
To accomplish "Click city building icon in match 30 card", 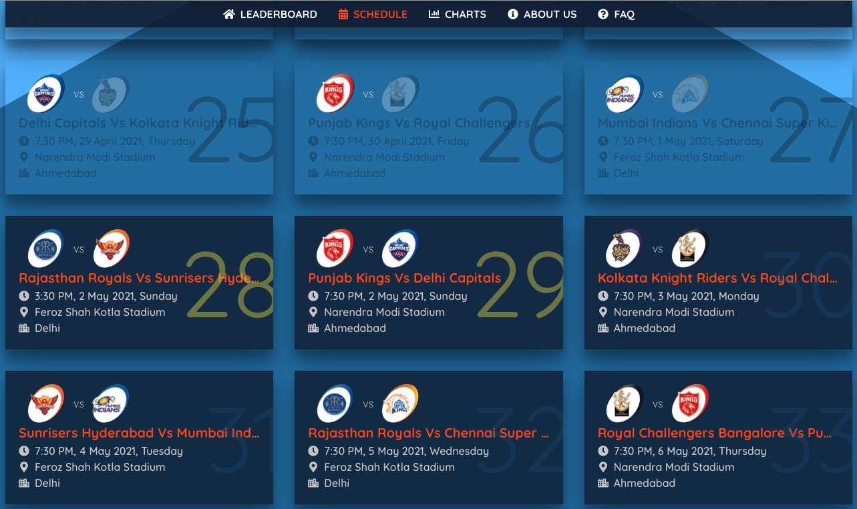I will 603,328.
